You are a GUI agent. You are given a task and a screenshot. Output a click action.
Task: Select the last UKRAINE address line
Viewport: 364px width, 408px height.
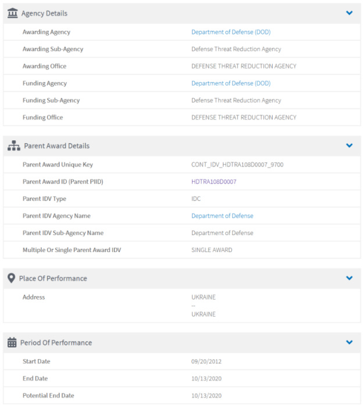[204, 314]
